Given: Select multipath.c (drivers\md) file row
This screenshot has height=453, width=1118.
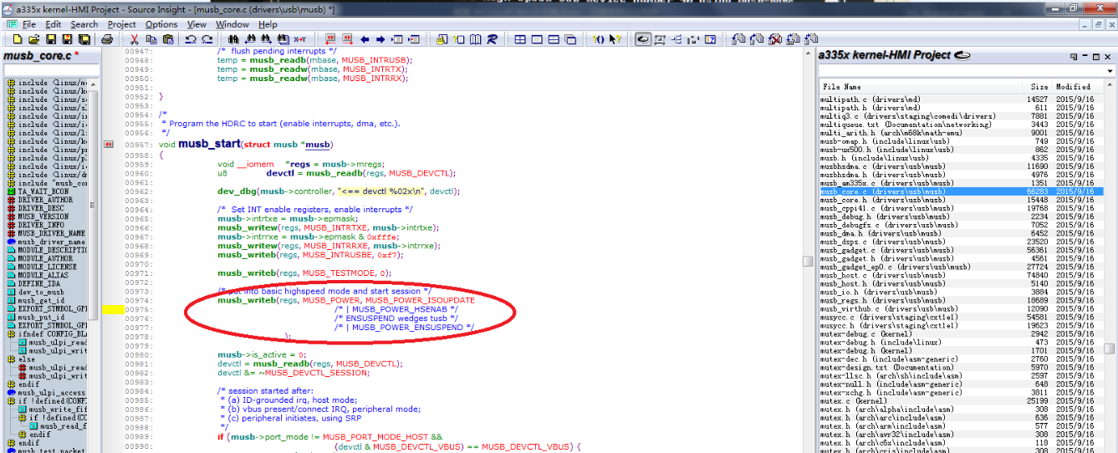Looking at the screenshot, I should tap(961, 99).
